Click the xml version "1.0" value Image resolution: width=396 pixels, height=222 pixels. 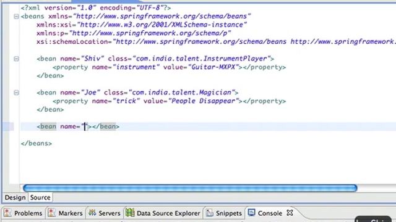[86, 8]
